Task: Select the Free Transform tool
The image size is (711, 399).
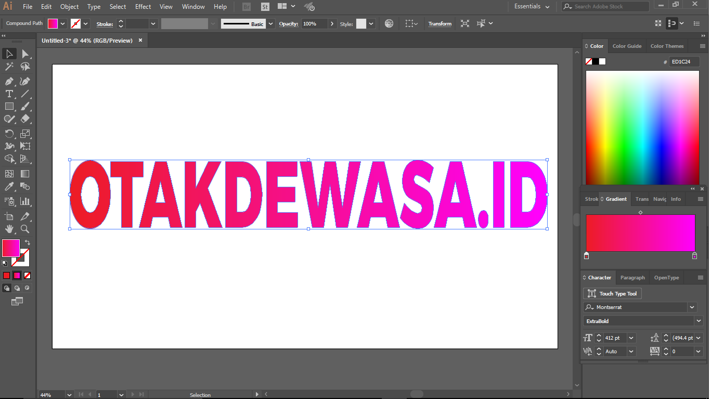Action: tap(25, 147)
